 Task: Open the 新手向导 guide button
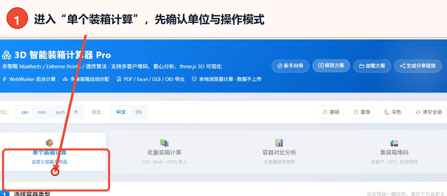click(290, 66)
